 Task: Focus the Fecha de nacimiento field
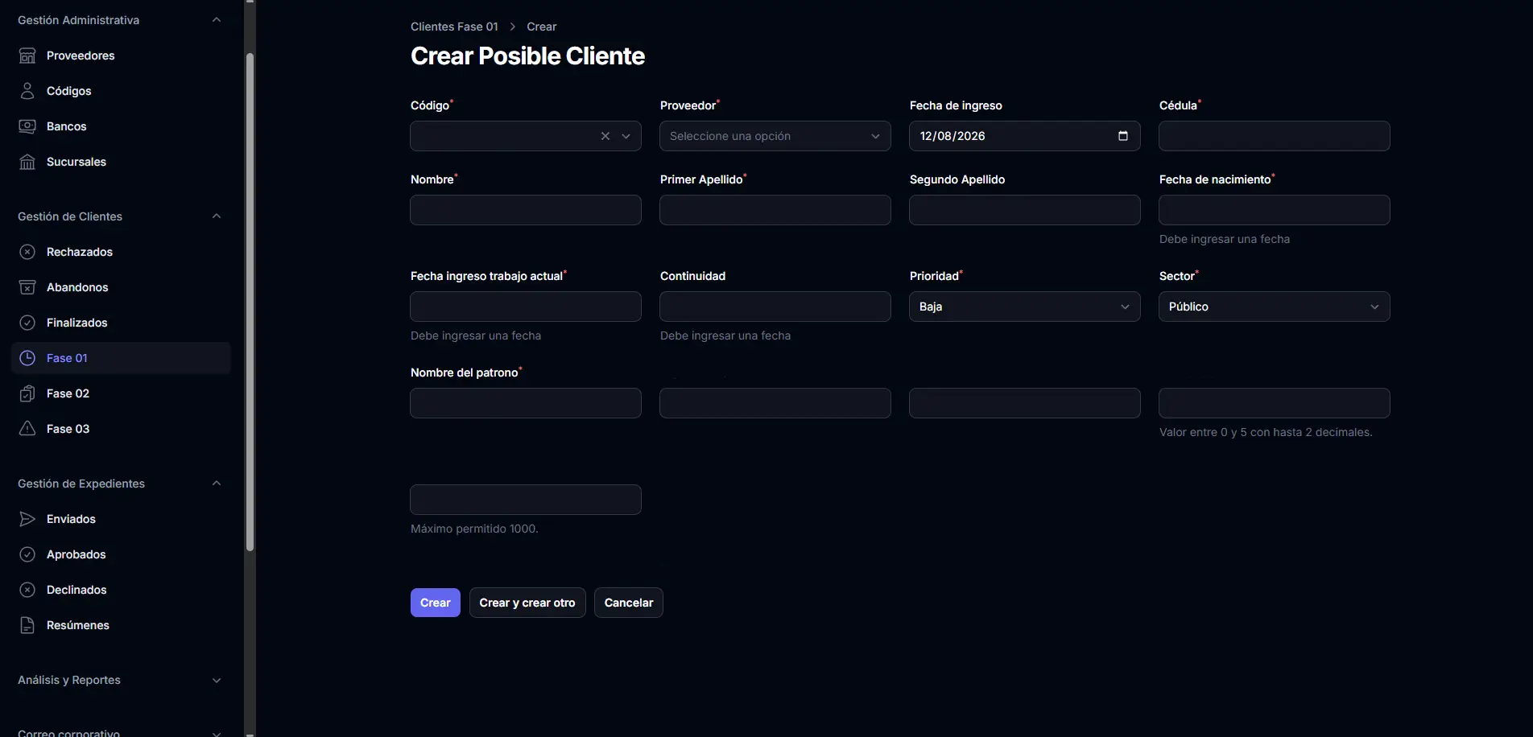click(1275, 210)
